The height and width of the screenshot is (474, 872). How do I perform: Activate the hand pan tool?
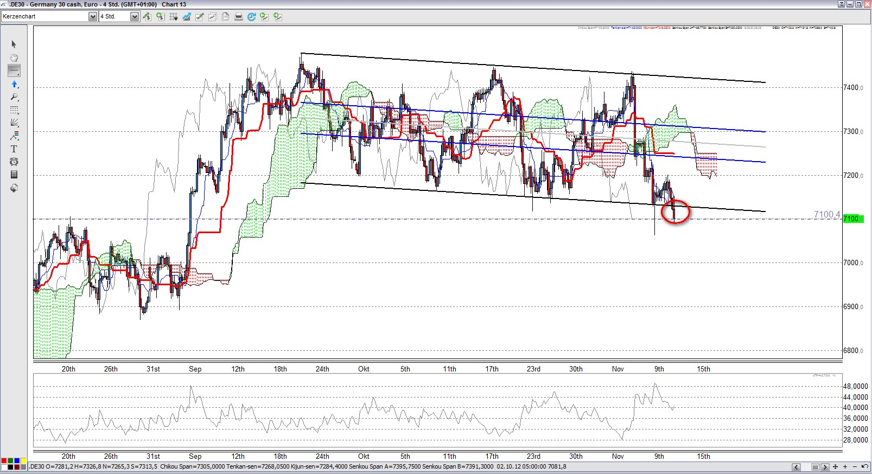click(x=14, y=57)
